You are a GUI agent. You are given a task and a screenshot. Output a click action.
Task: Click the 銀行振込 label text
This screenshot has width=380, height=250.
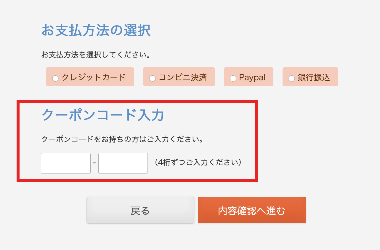[x=314, y=77]
